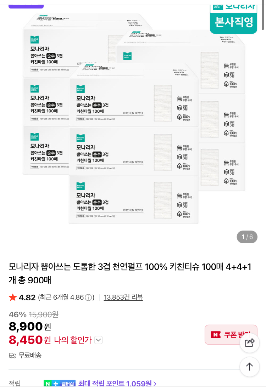Click the 최대 적립 포인트 link text

tap(115, 384)
